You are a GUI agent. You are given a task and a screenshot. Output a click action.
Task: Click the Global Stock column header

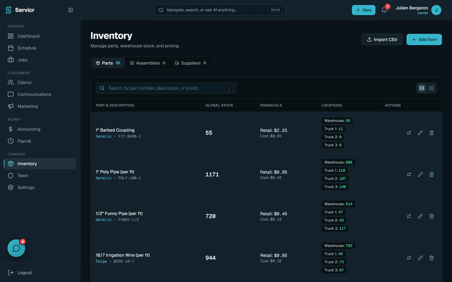pyautogui.click(x=219, y=105)
